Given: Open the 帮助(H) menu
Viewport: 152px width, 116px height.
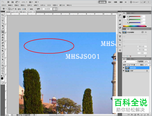Looking at the screenshot, I should (69, 5).
